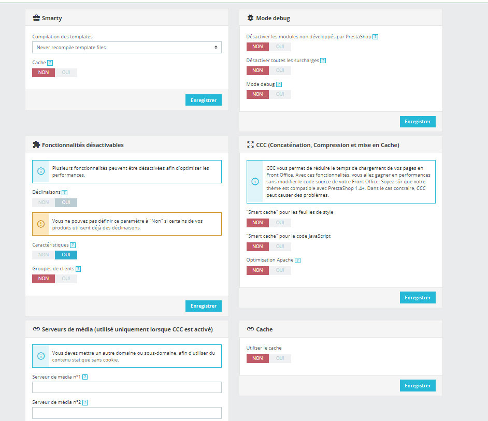Switch Caractéristiques toggle to NON
Screen dimensions: 488x421
(44, 255)
